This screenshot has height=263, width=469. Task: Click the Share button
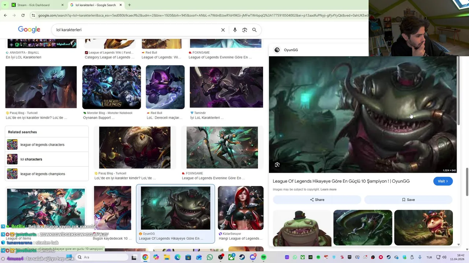pyautogui.click(x=317, y=200)
